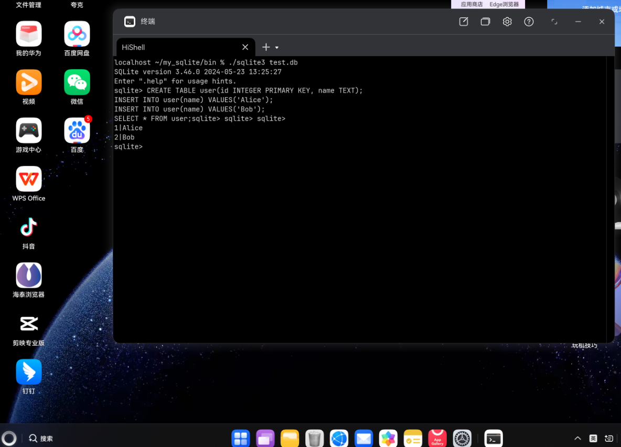Expand the new tab dropdown arrow
This screenshot has height=447, width=621.
coord(277,48)
